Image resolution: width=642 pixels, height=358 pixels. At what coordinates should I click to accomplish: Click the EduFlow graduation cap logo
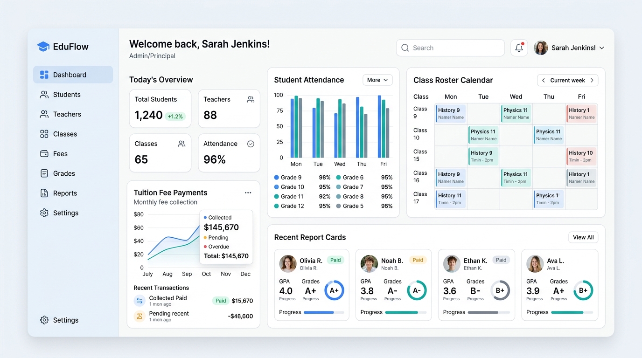43,47
